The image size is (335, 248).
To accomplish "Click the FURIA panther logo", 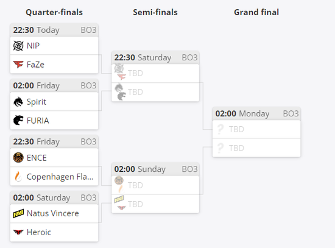I will (x=18, y=120).
